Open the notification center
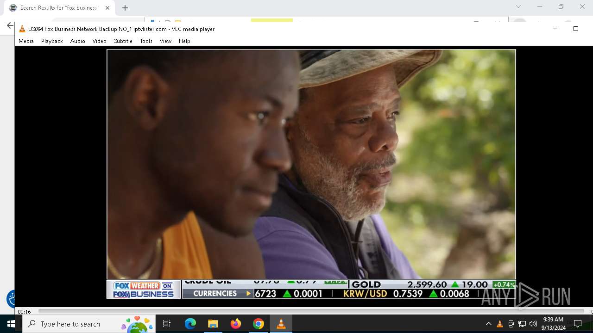 pos(578,324)
